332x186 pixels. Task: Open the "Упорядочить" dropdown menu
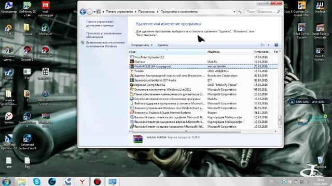tap(142, 45)
